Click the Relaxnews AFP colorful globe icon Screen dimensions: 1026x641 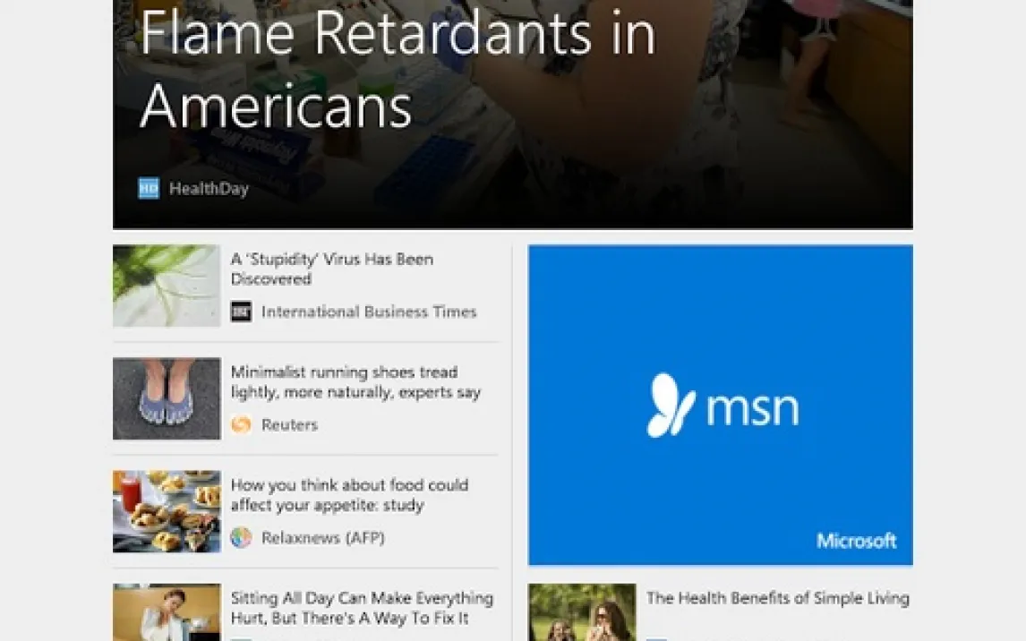tap(241, 538)
